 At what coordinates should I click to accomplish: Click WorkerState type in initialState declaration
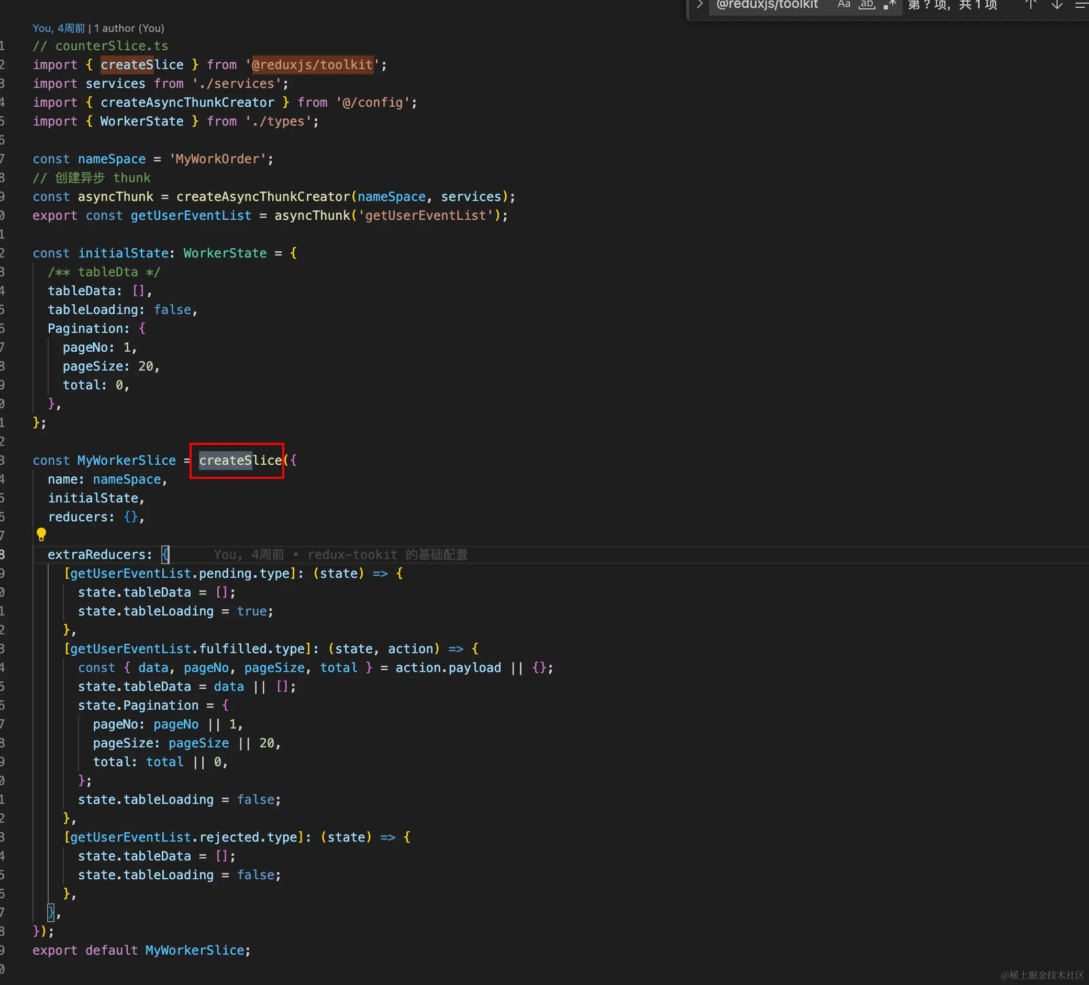pyautogui.click(x=225, y=253)
